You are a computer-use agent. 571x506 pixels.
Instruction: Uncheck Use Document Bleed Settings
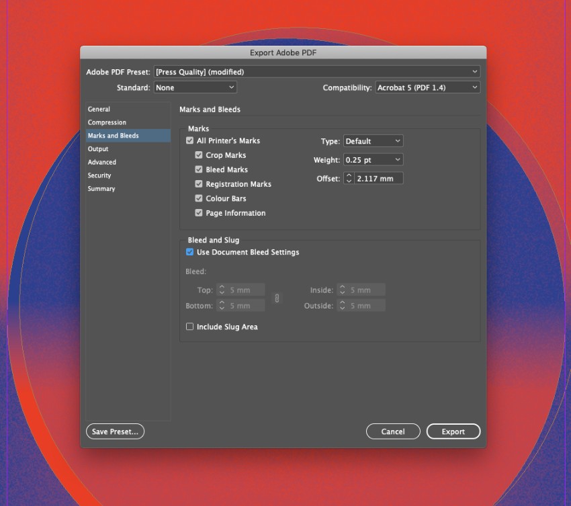(189, 252)
